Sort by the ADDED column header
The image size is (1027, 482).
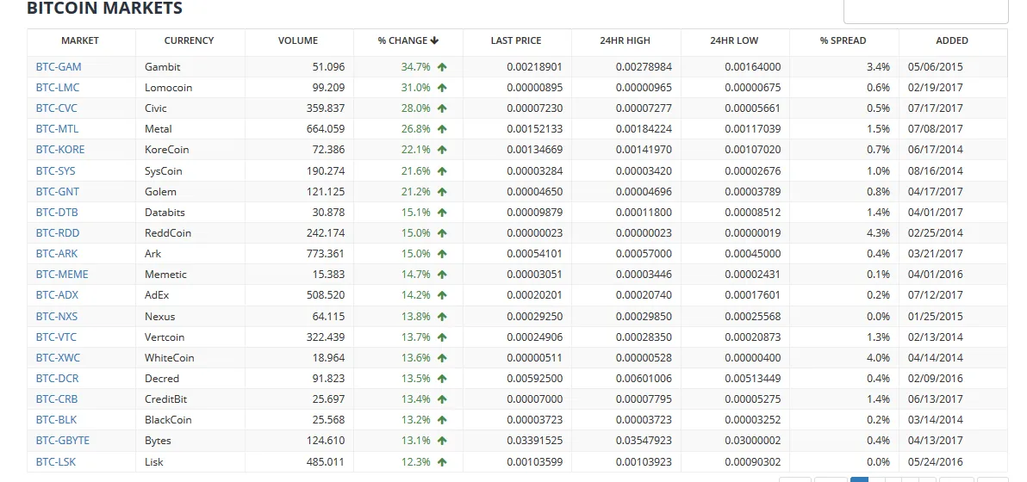click(x=952, y=40)
